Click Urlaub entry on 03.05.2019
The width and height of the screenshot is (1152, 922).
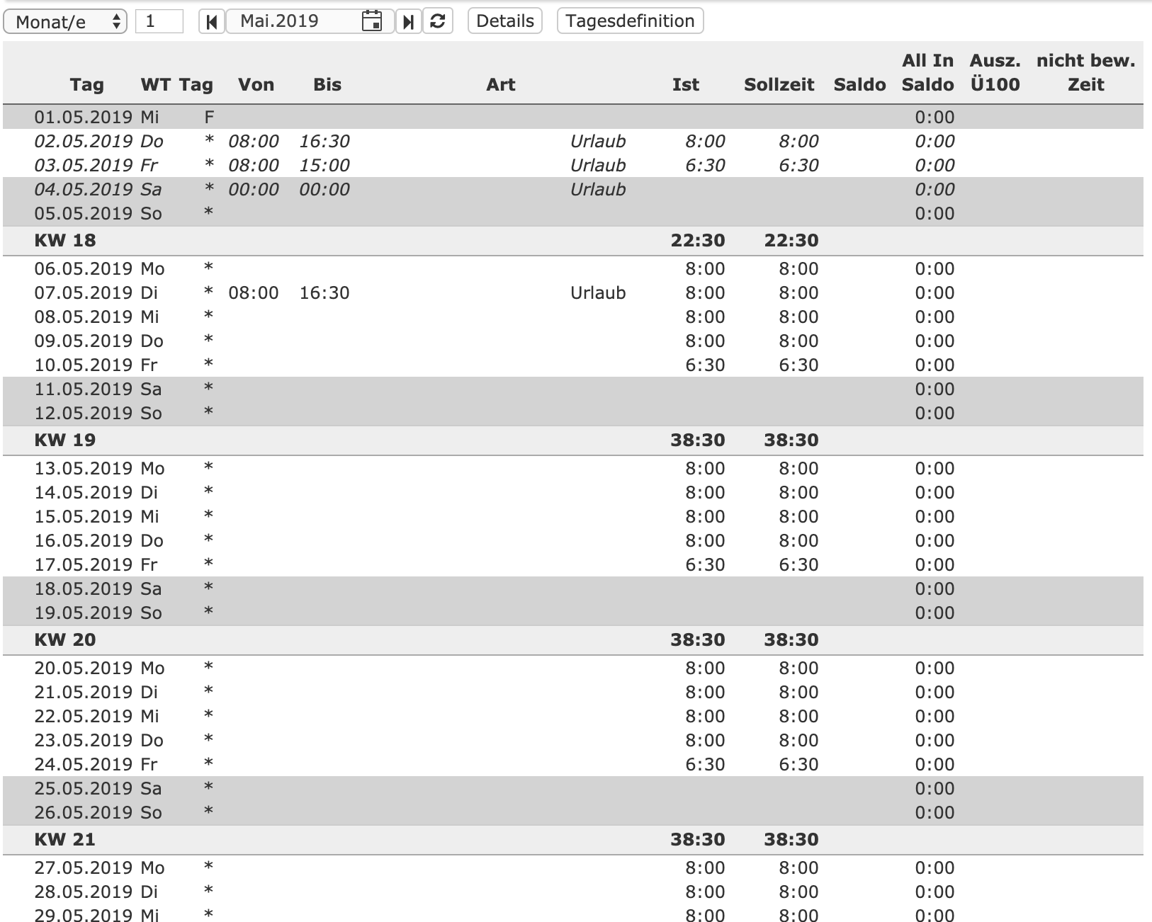[x=598, y=165]
